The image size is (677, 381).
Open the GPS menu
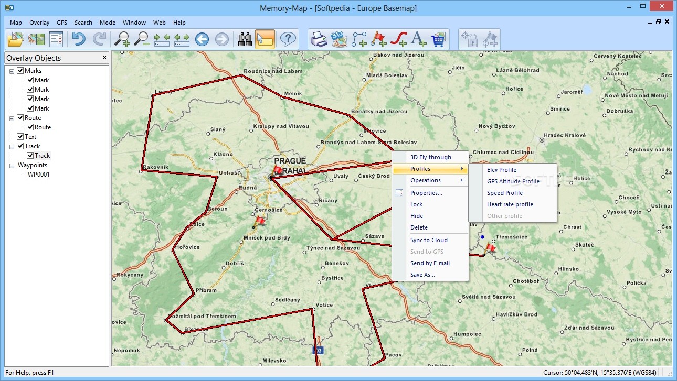62,23
